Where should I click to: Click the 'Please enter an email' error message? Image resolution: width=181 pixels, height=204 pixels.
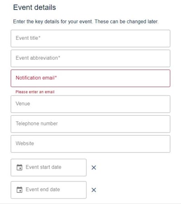point(35,92)
